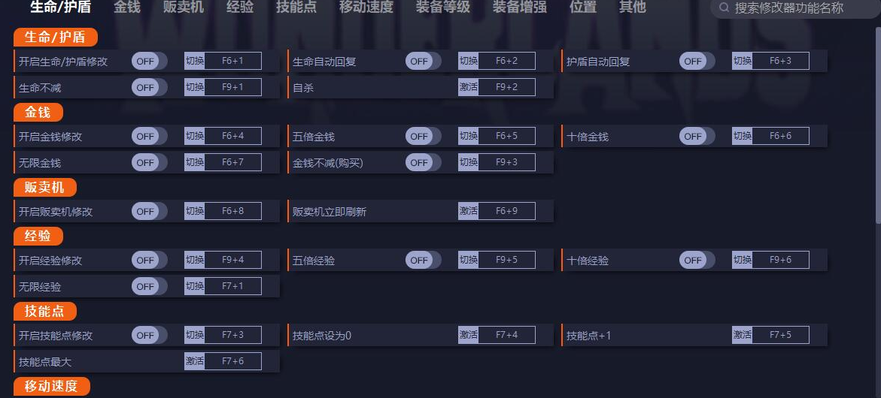The width and height of the screenshot is (881, 398).
Task: Enable 十倍经验 toggle
Action: tap(697, 260)
